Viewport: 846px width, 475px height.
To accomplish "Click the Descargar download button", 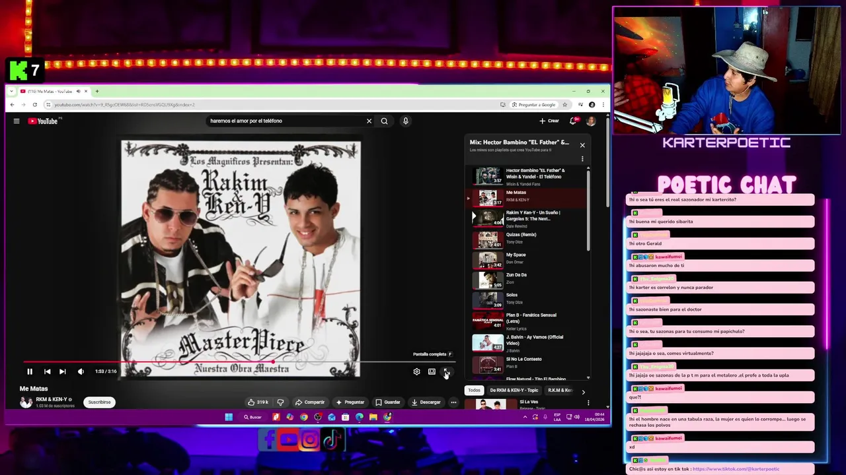I will tap(426, 402).
